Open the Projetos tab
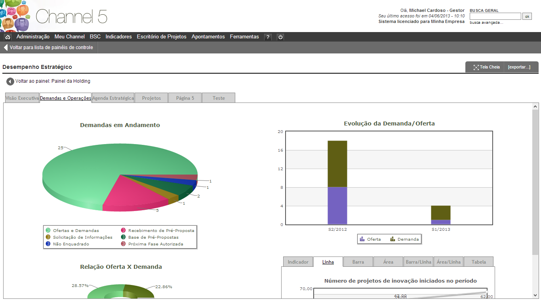 (x=151, y=98)
